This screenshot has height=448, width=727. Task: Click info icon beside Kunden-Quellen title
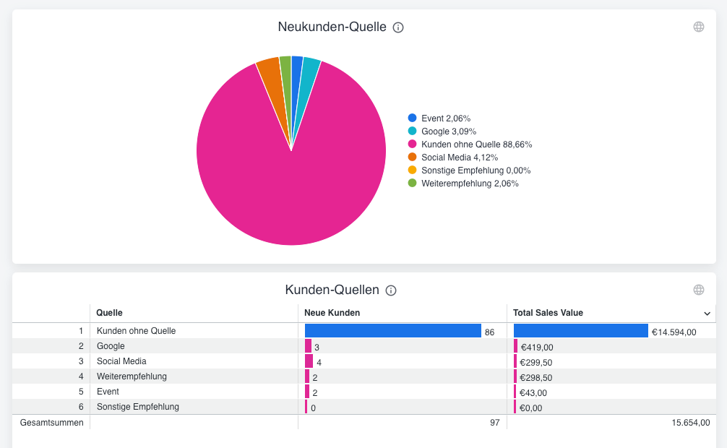pos(391,290)
